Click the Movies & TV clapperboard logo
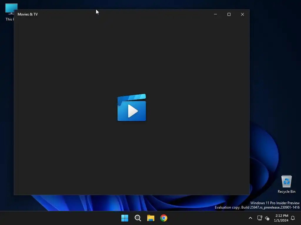Viewport: 301px width, 225px height. 132,108
